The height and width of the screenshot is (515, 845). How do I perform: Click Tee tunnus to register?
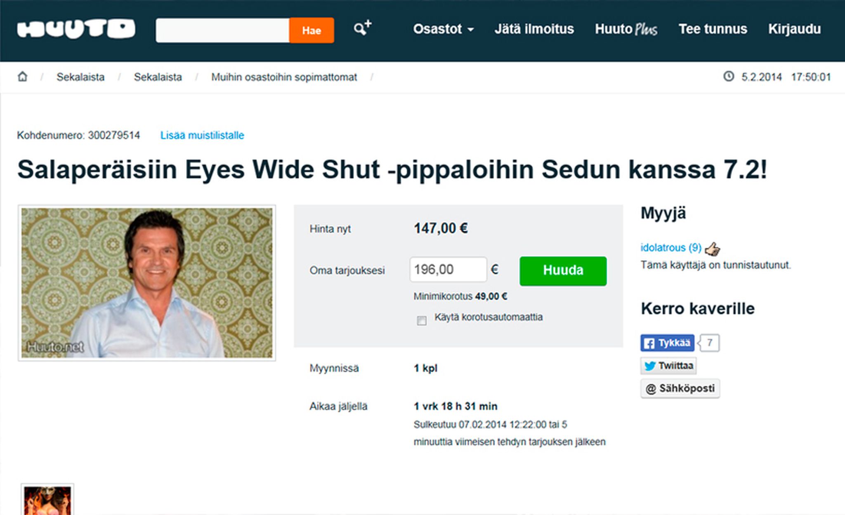[x=713, y=29]
